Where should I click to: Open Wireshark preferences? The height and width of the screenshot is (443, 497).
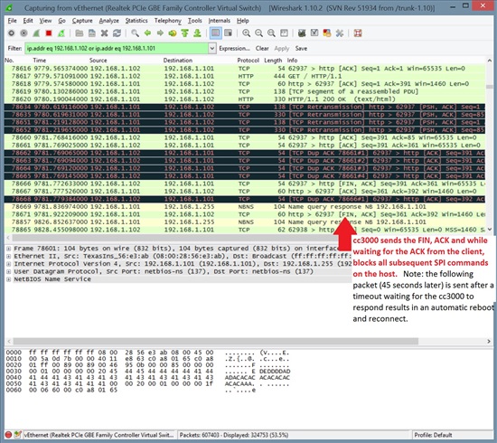click(340, 33)
